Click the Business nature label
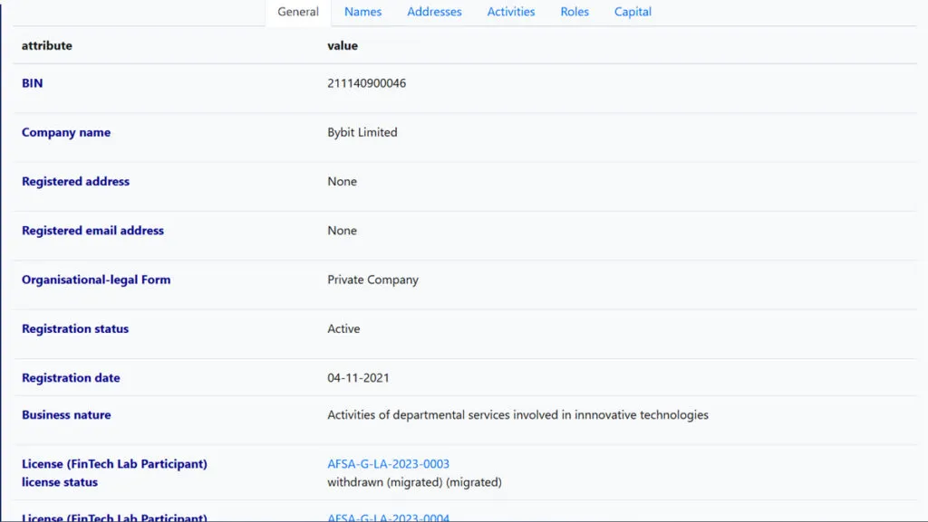The width and height of the screenshot is (928, 522). pyautogui.click(x=65, y=414)
